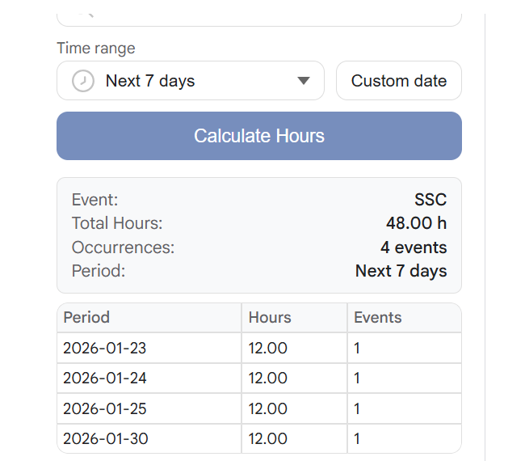Open the 'Next 7 days' combo box

tap(190, 81)
